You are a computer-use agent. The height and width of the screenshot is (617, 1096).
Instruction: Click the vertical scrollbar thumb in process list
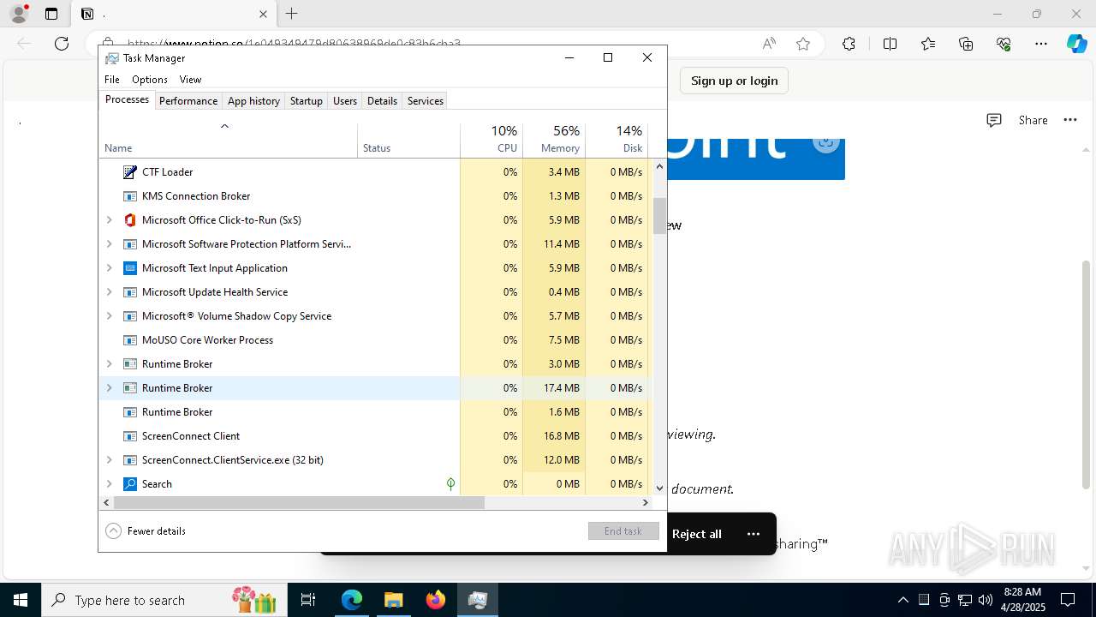click(x=659, y=216)
